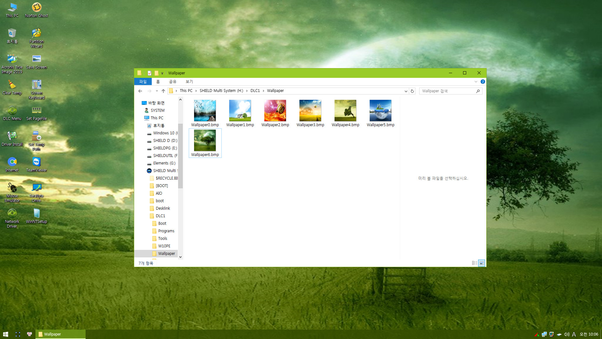Open Explorer help question mark icon
This screenshot has height=339, width=602.
tap(483, 82)
